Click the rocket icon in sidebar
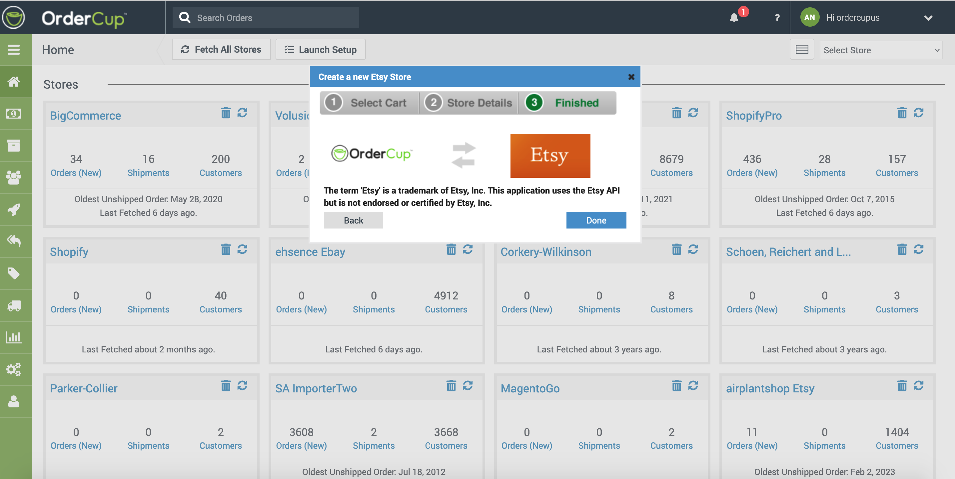The height and width of the screenshot is (479, 955). 14,210
